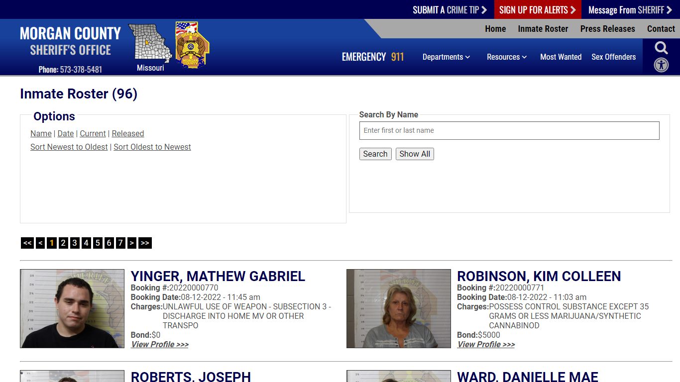Click the Show All button
680x382 pixels.
(x=415, y=154)
